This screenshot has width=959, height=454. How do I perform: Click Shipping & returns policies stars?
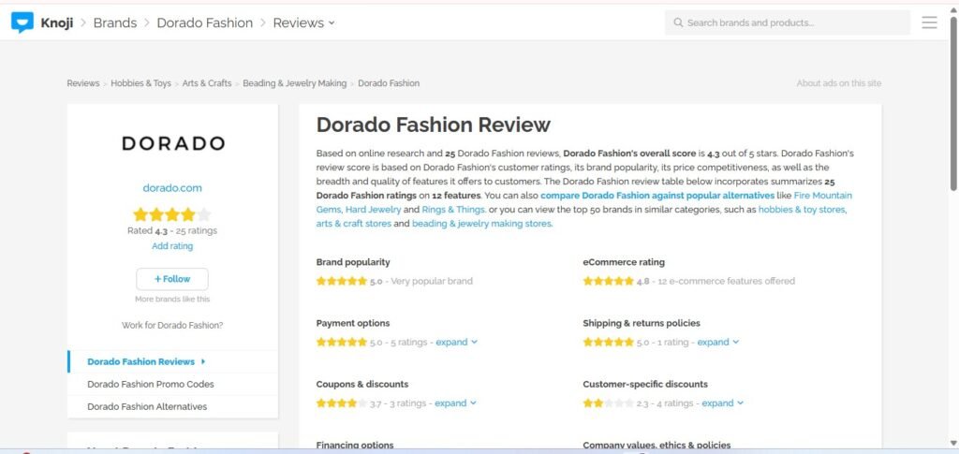click(x=608, y=343)
